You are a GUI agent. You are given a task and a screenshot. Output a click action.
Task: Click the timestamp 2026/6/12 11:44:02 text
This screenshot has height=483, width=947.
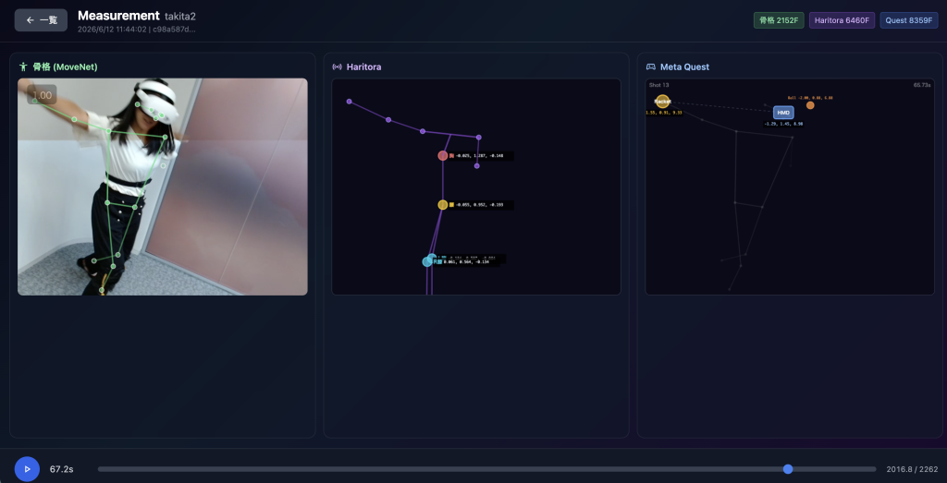[x=112, y=29]
